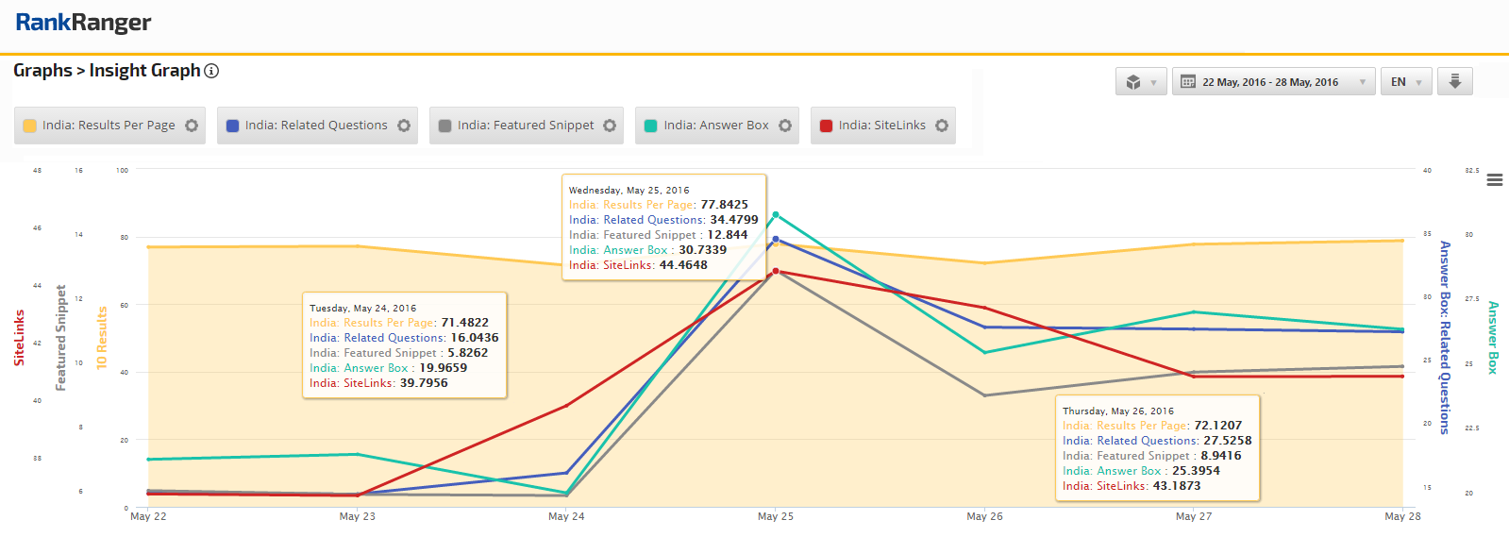Click the download arrow icon button
This screenshot has height=537, width=1509.
coord(1454,82)
